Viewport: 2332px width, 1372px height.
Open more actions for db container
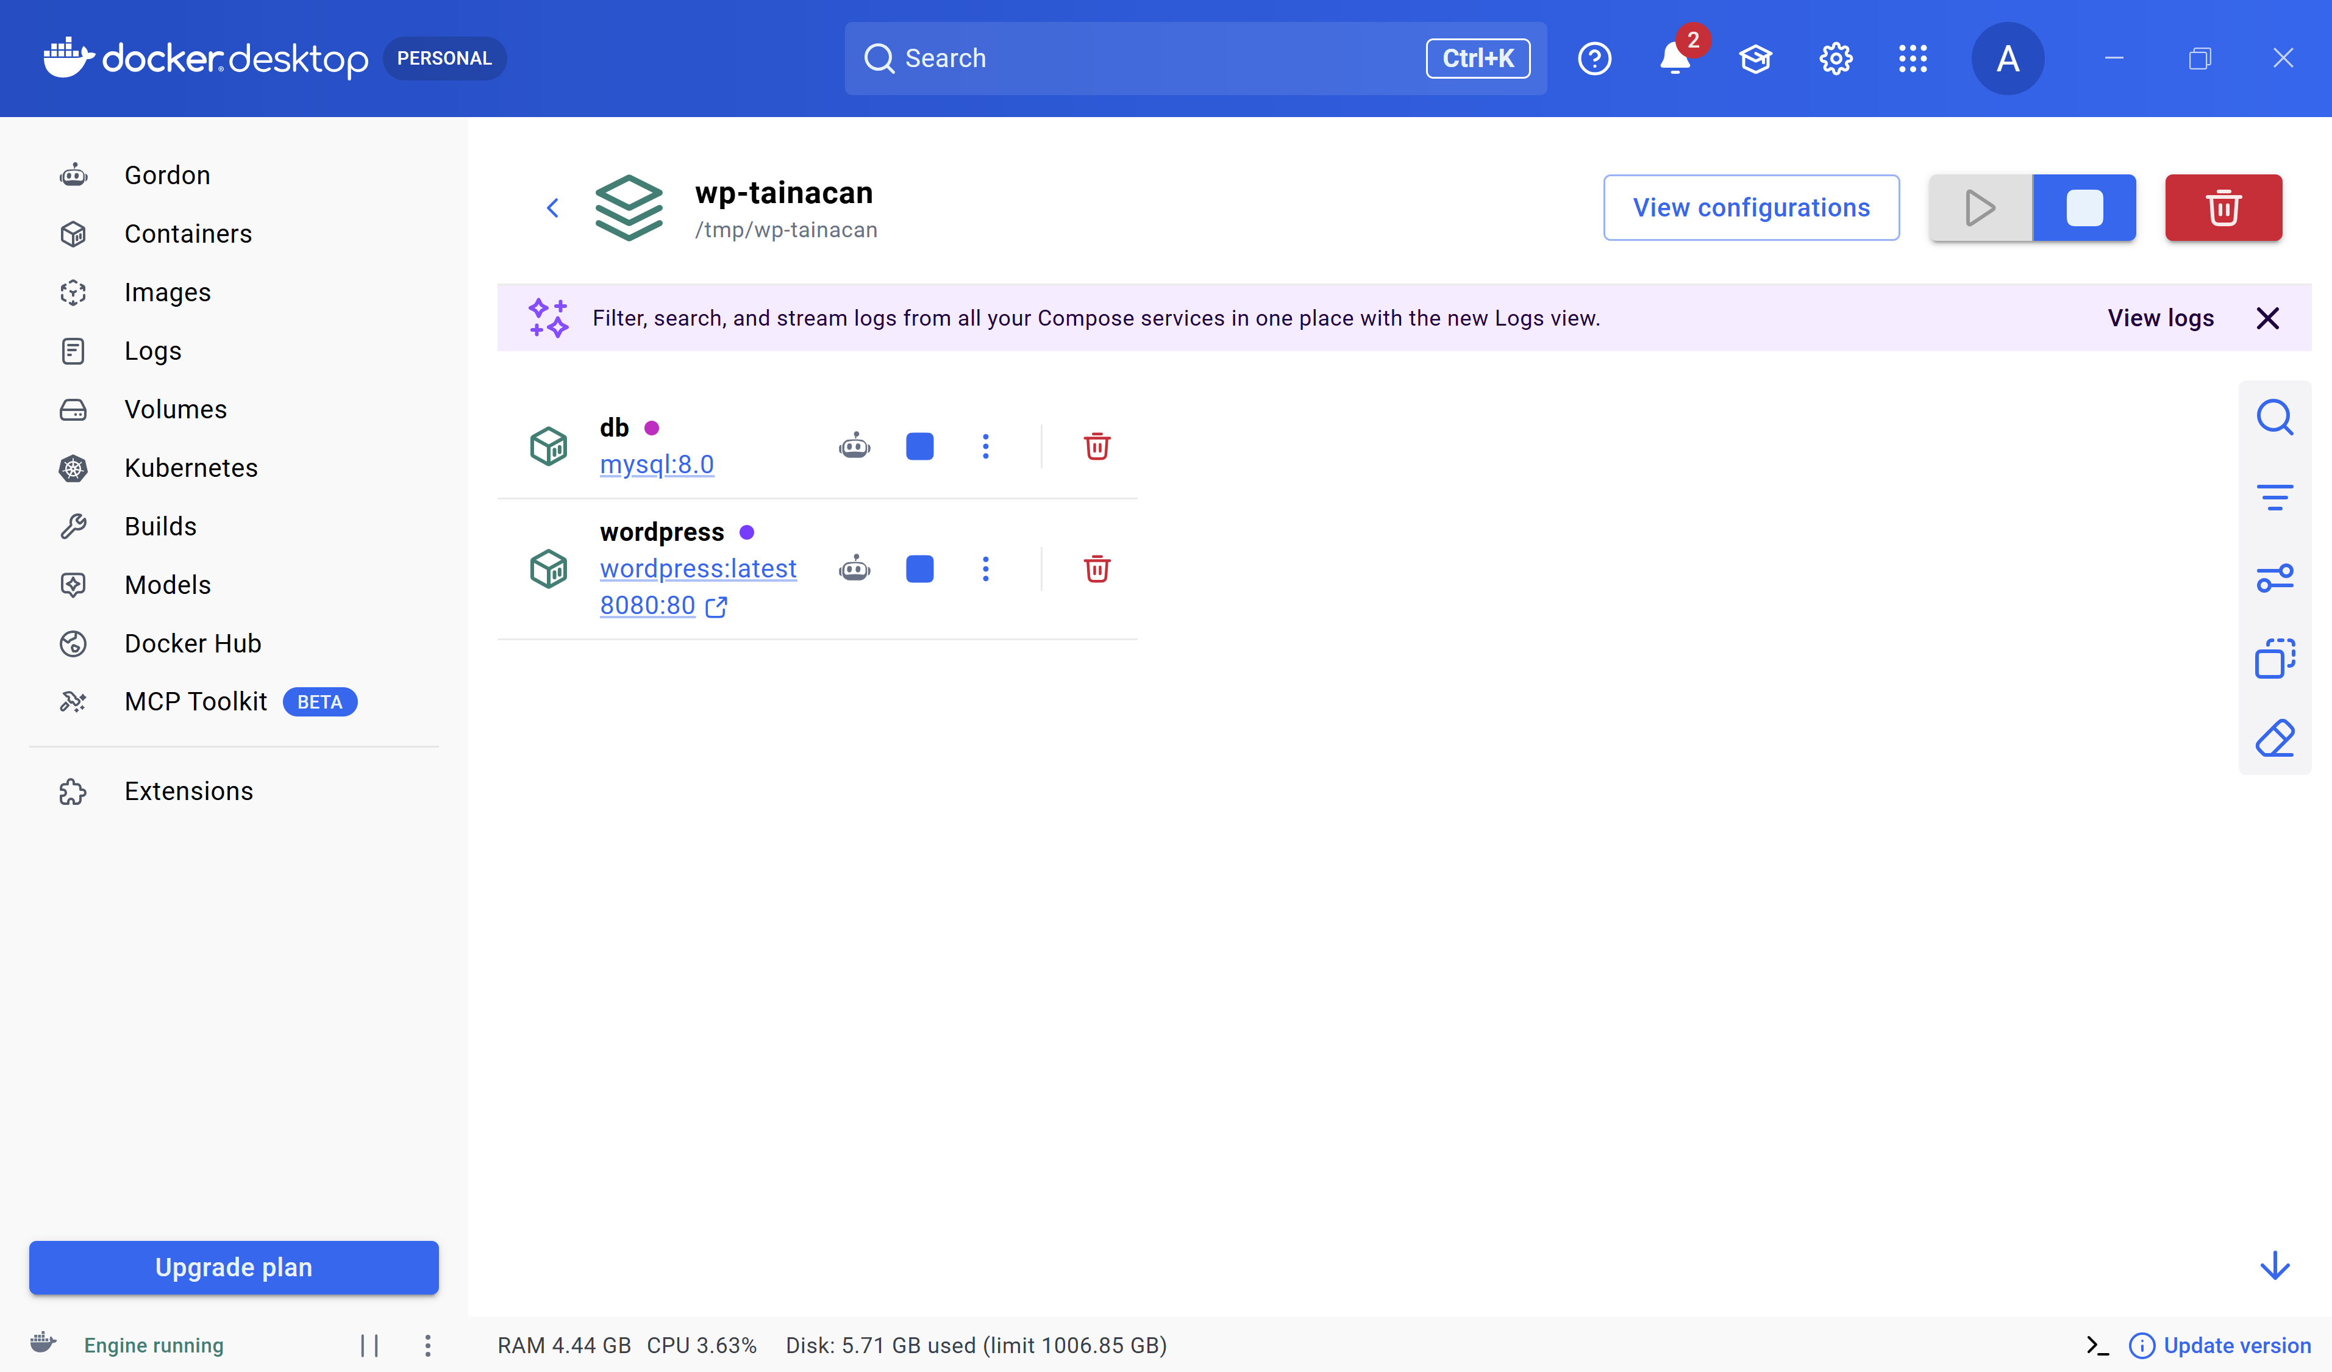coord(986,446)
